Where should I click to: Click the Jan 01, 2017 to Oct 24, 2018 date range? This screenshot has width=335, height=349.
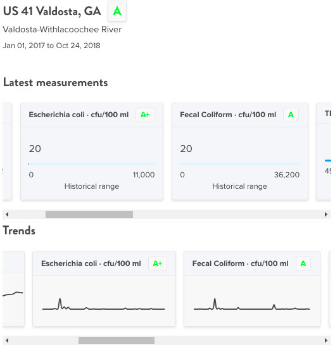(51, 46)
